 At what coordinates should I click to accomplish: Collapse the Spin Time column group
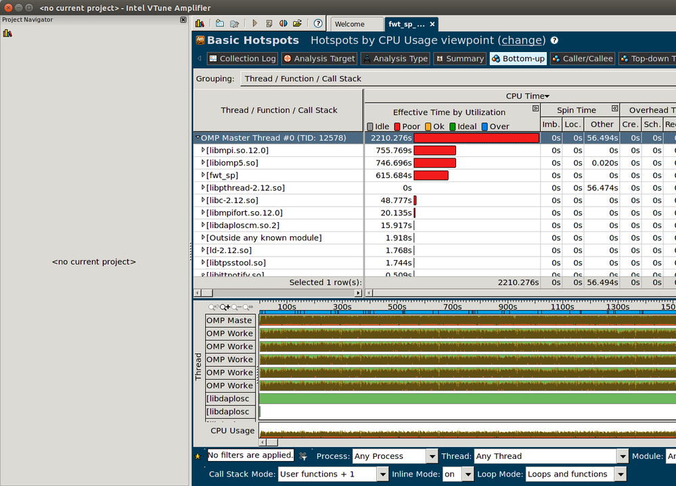pyautogui.click(x=615, y=108)
